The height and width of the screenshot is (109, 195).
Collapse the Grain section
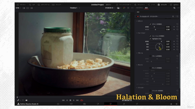pyautogui.click(x=137, y=65)
